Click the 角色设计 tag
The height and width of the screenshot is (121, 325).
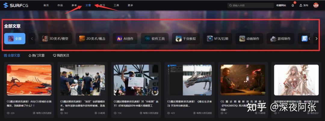[x=313, y=113]
